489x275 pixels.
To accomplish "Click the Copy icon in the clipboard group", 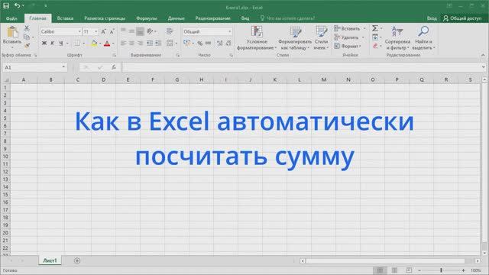I will tap(27, 37).
